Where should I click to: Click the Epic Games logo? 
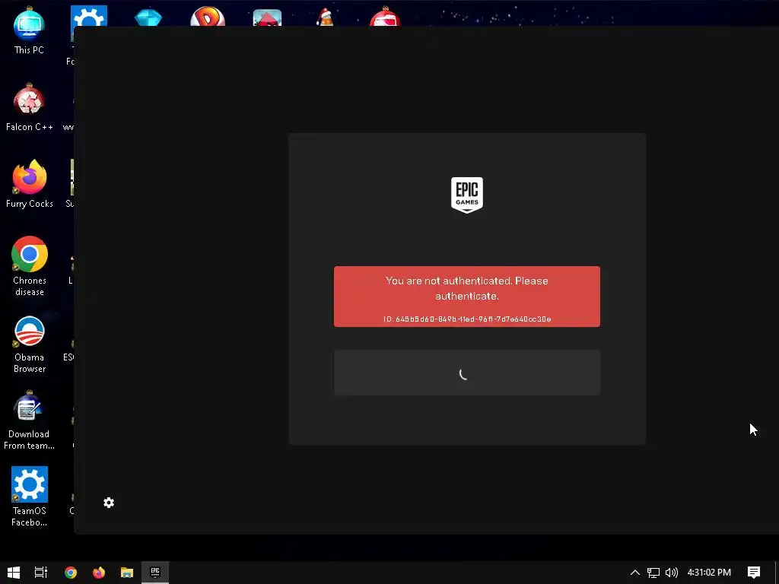pyautogui.click(x=467, y=195)
